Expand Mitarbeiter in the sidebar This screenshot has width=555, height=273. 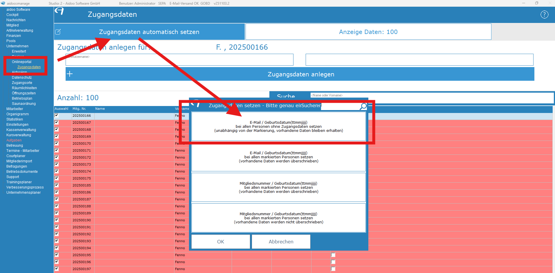coord(15,109)
